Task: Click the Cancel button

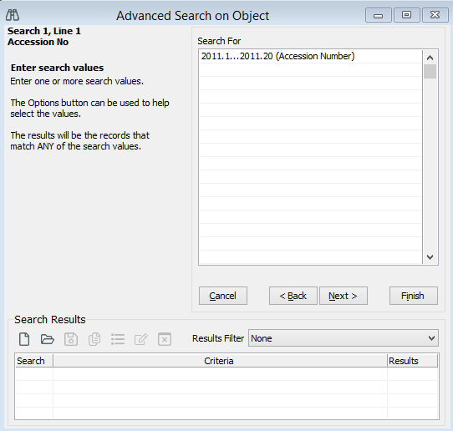Action: click(x=223, y=296)
